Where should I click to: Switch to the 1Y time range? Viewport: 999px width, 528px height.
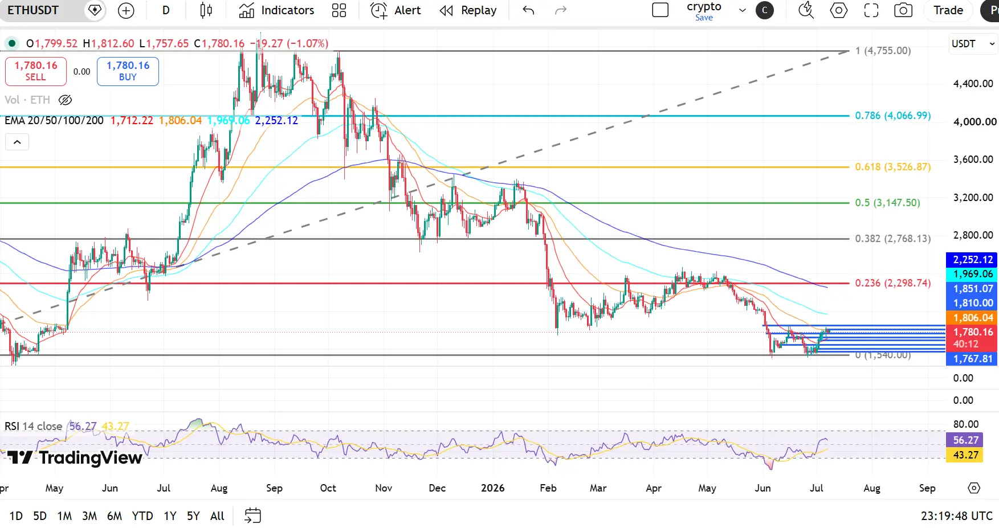[170, 516]
